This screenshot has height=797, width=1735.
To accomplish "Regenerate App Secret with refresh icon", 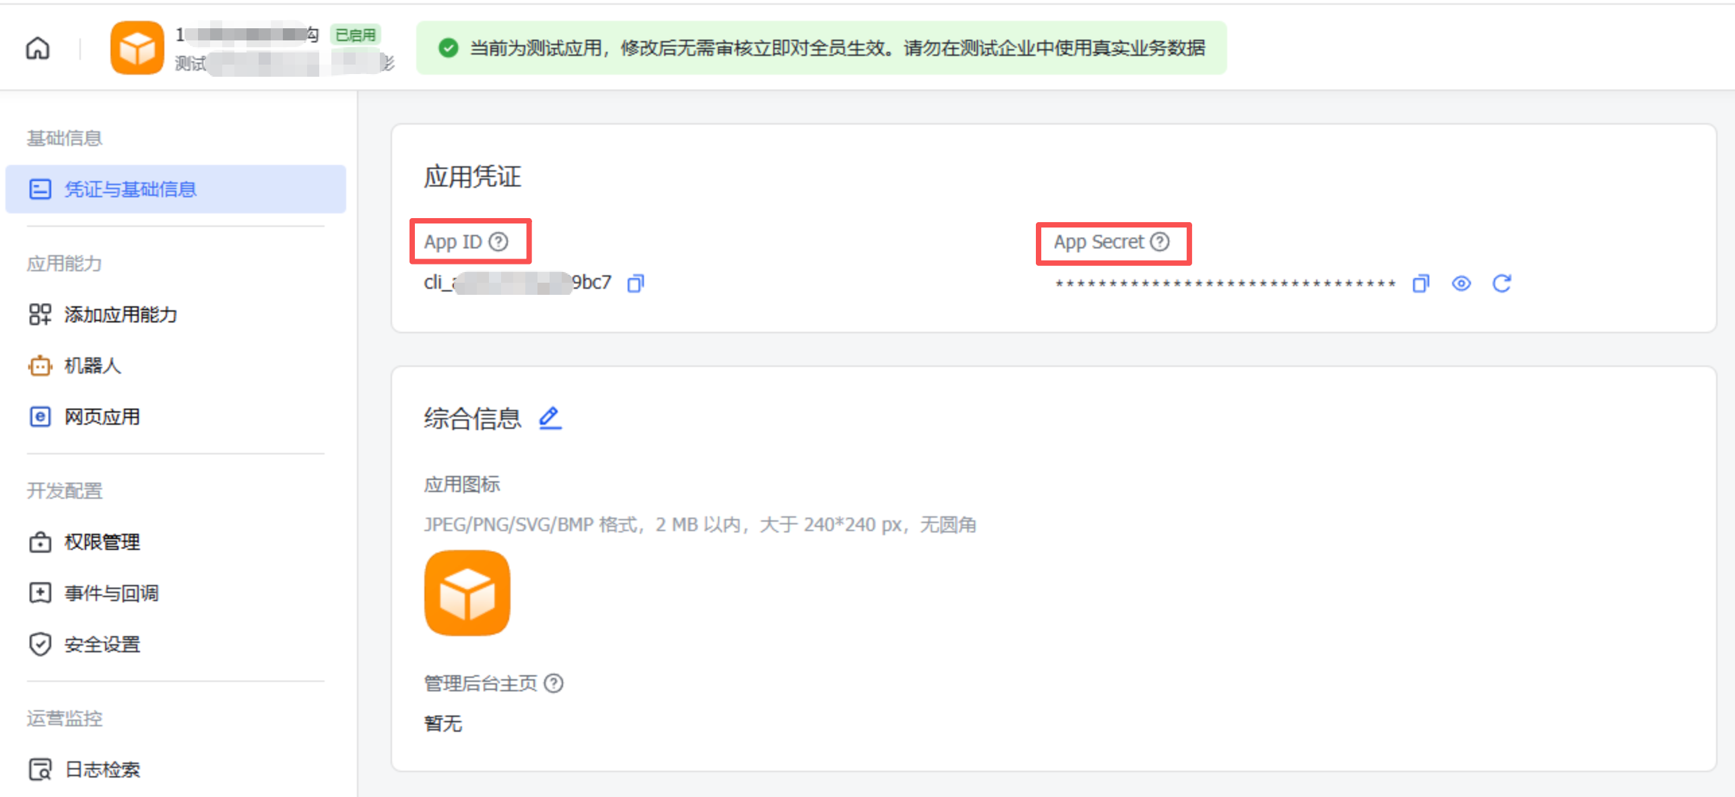I will click(1501, 283).
